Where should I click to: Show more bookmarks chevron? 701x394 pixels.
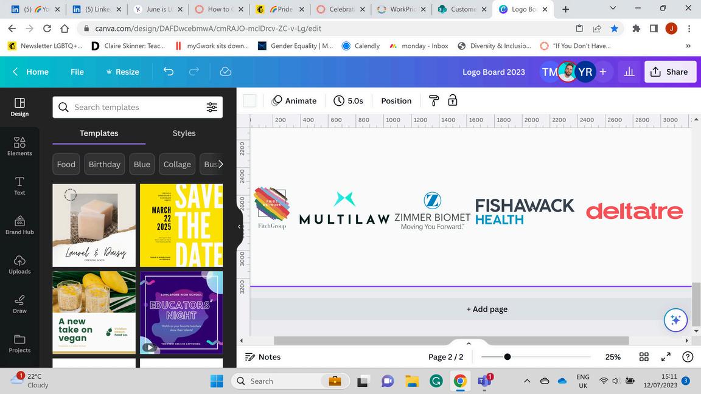pos(688,46)
